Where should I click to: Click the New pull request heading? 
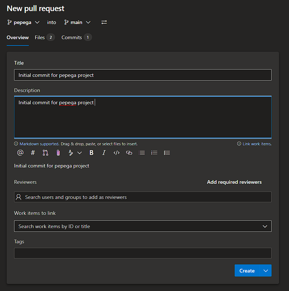tap(36, 9)
